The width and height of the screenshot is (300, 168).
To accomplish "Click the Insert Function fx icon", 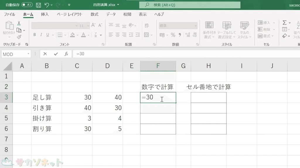I will click(x=67, y=54).
